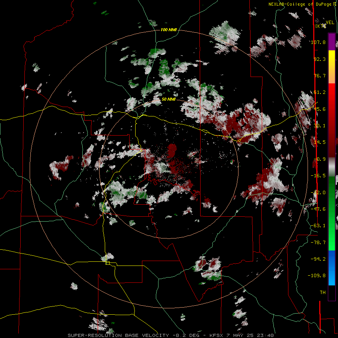Image resolution: width=338 pixels, height=338 pixels.
Task: Click the 23:40 timestamp in the caption
Action: (x=266, y=335)
